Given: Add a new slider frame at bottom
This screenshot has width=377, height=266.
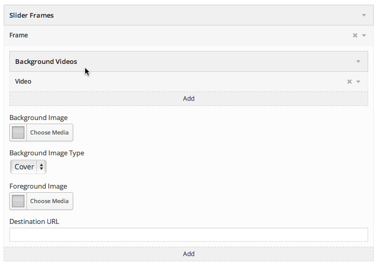Looking at the screenshot, I should [x=188, y=254].
